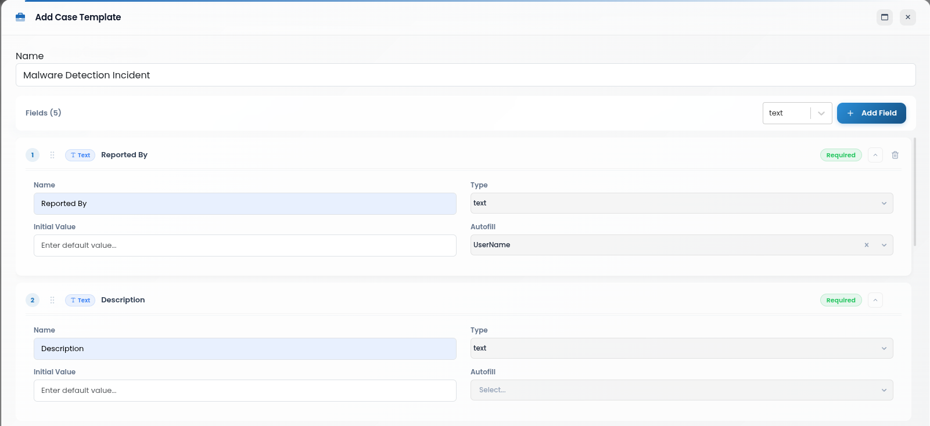Click the Text type badge on Reported By

click(80, 155)
